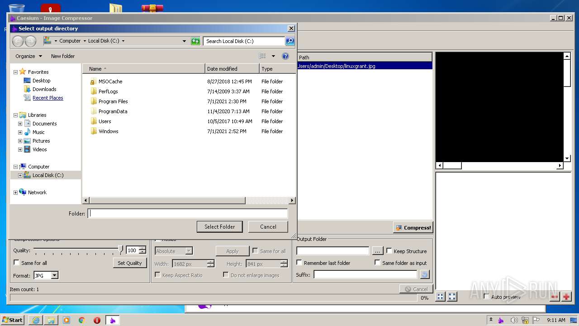Click Internet Explorer in the taskbar
Image resolution: width=579 pixels, height=326 pixels.
click(36, 320)
